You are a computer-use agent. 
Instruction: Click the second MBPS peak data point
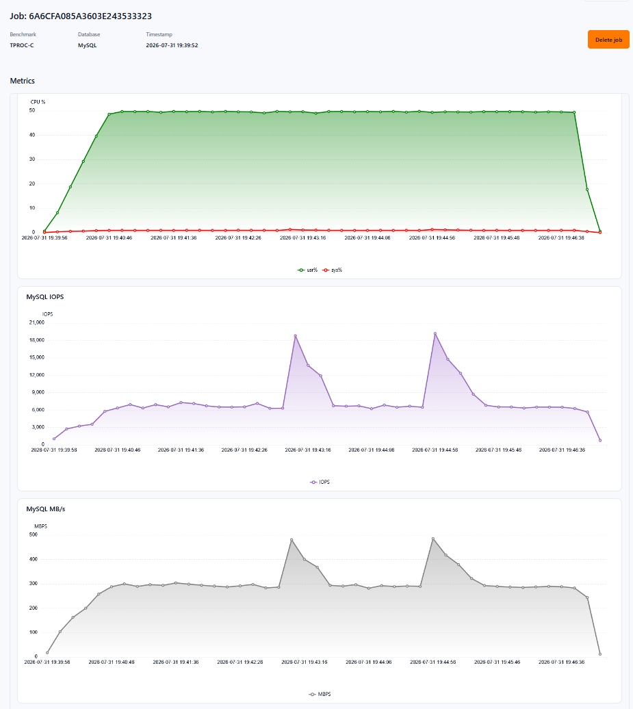[x=432, y=539]
